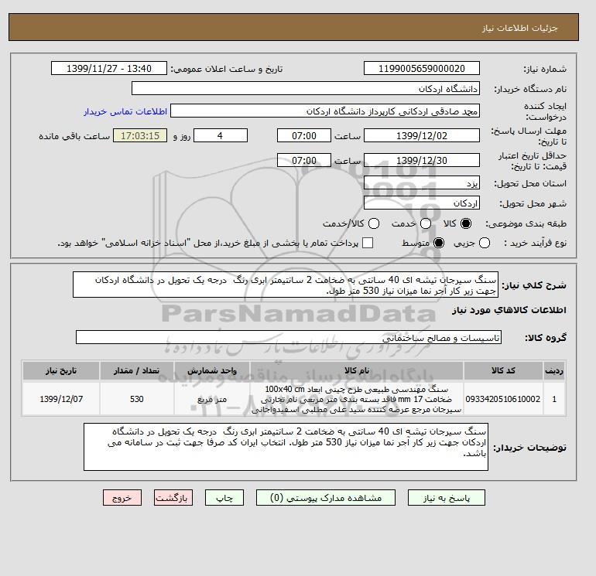Click the اطلاعات کالاهای مورد نیاز heading
Viewport: 596px width, 576px height.
pos(509,310)
